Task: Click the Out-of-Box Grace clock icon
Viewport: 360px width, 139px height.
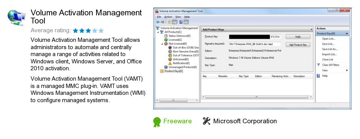Action: click(x=170, y=48)
